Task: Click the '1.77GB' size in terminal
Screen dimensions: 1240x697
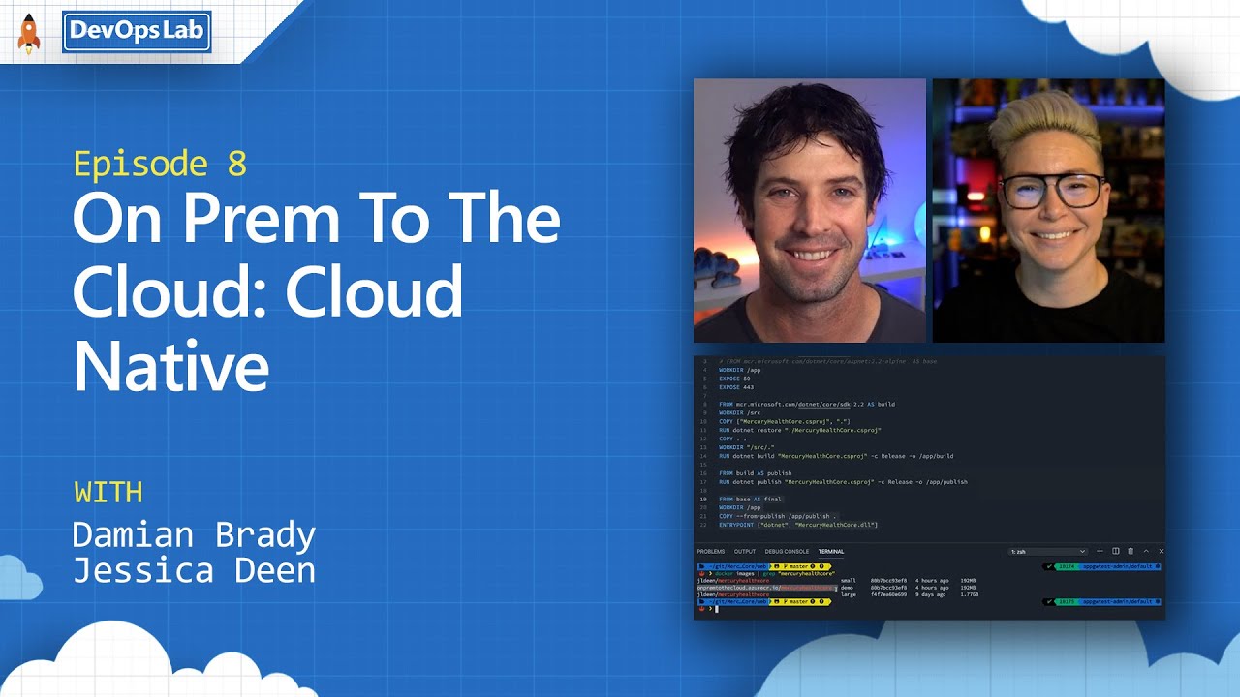Action: pyautogui.click(x=969, y=594)
